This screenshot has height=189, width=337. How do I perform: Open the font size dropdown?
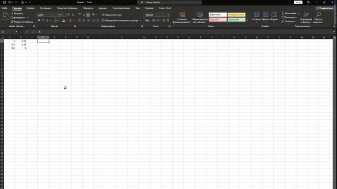tap(65, 15)
